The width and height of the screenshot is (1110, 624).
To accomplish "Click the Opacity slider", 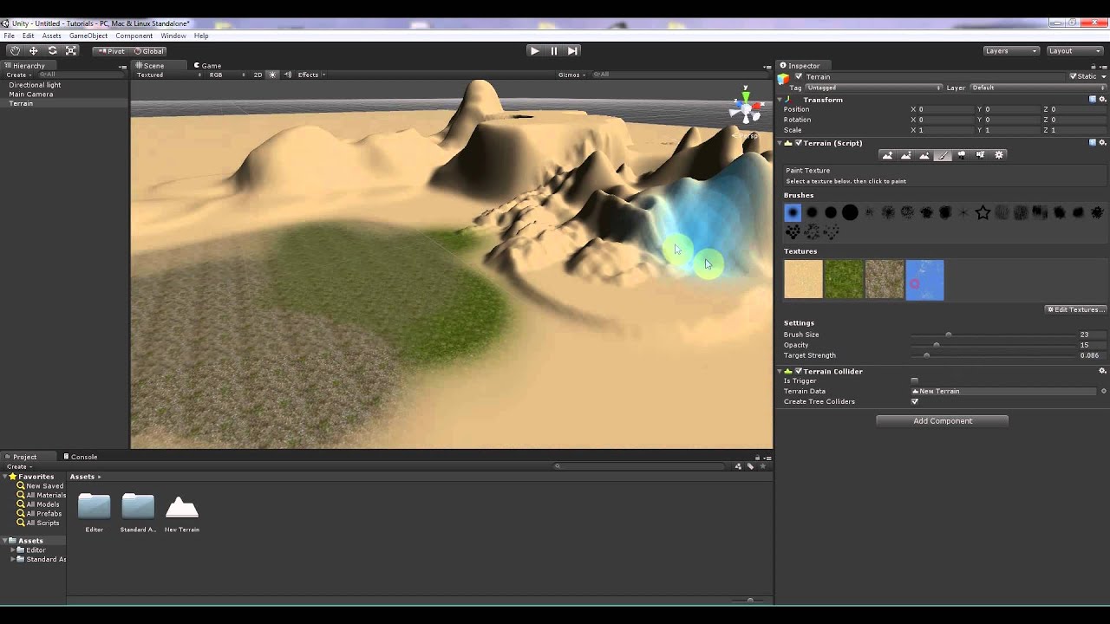I will coord(992,345).
